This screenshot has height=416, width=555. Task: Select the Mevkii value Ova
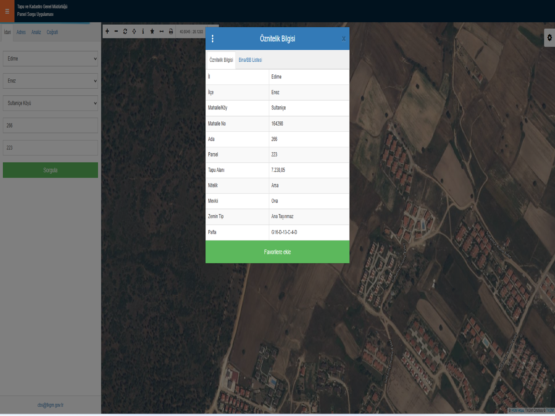(274, 201)
